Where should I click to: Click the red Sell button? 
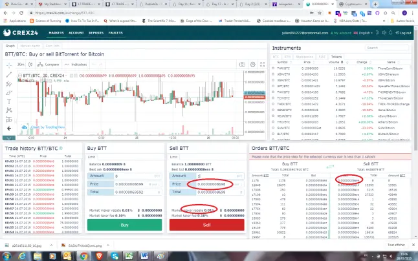(207, 225)
